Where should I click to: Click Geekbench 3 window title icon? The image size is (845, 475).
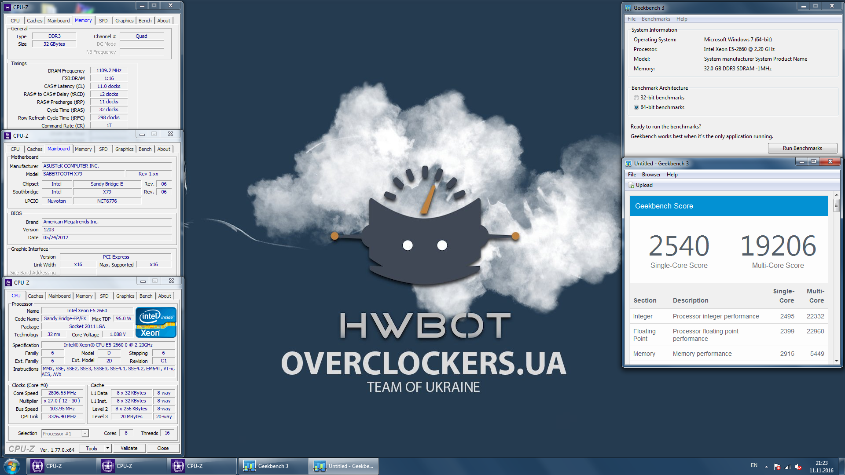(628, 7)
